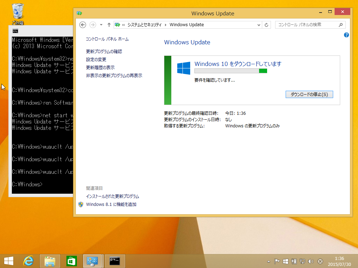The image size is (358, 268).
Task: Click 要件を確認しています... status text
Action: point(215,80)
